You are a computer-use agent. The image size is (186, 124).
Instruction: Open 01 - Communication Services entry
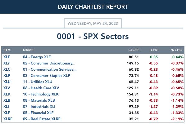coord(50,69)
